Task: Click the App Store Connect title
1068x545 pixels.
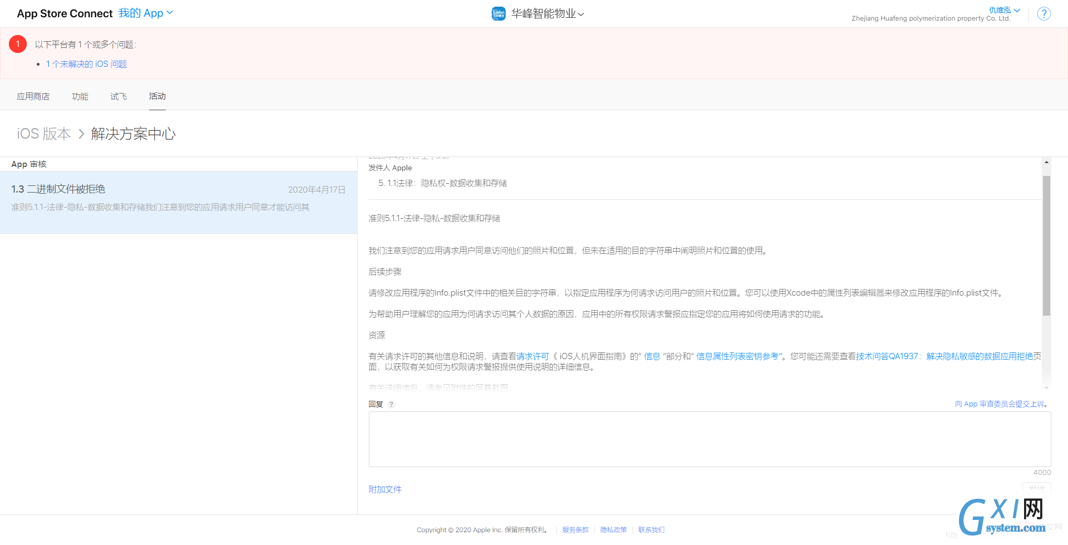Action: click(x=65, y=13)
